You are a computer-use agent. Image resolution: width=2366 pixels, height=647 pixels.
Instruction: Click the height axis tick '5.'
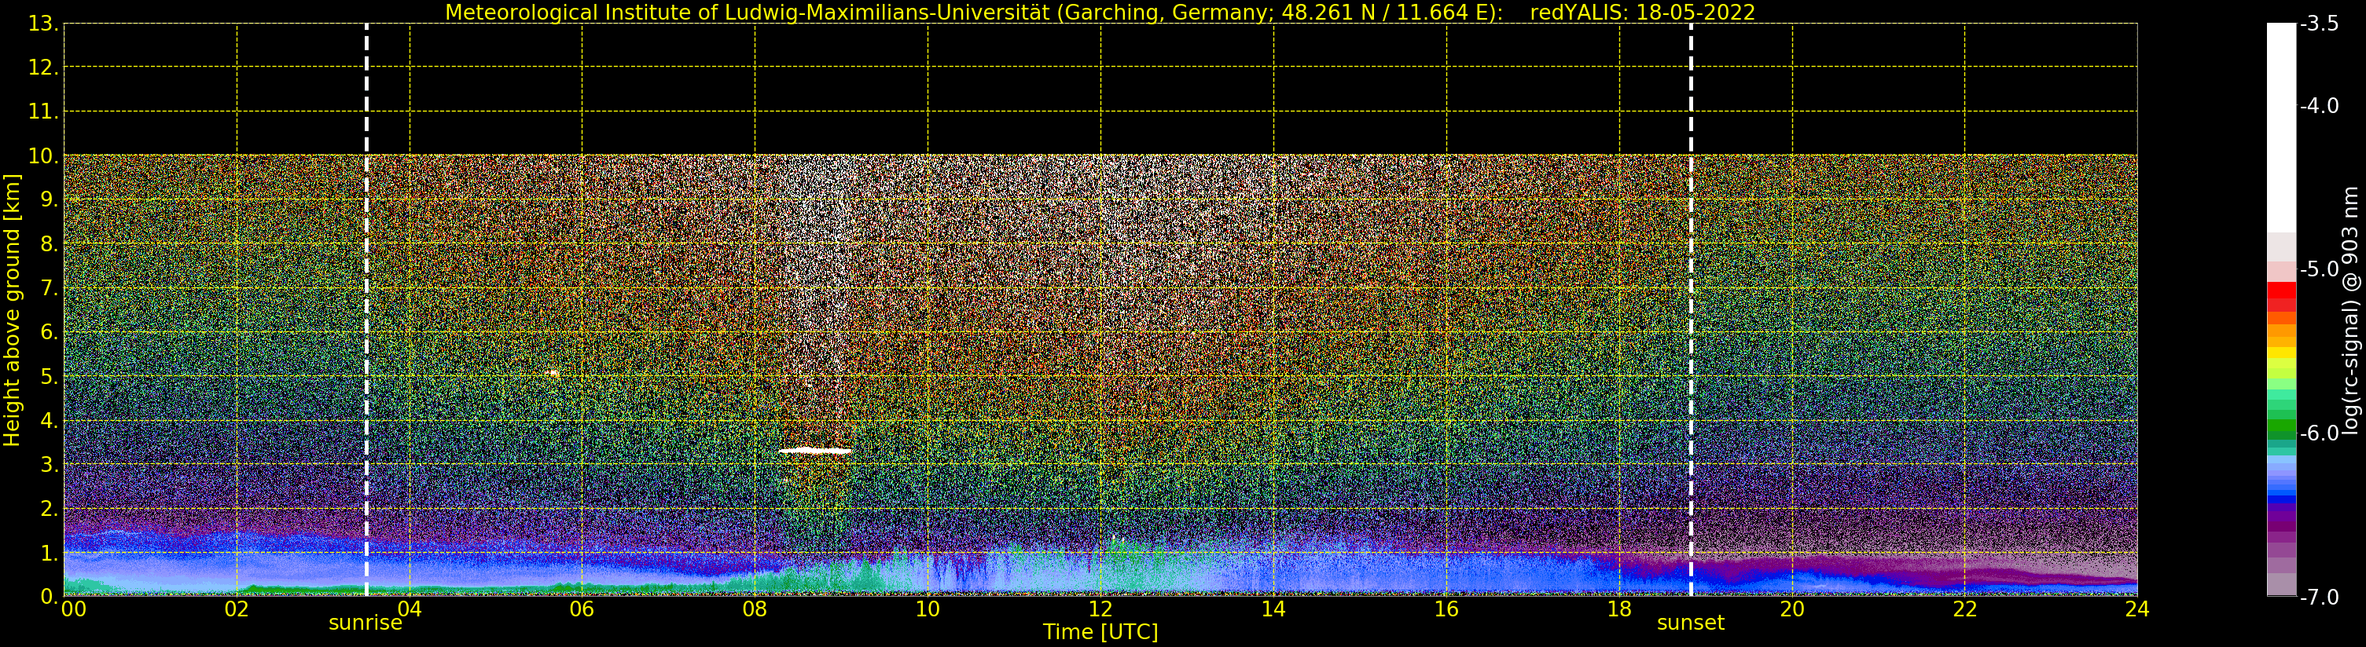pyautogui.click(x=50, y=377)
